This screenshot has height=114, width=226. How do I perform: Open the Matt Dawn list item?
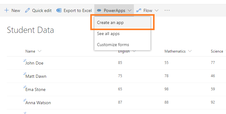coord(36,76)
